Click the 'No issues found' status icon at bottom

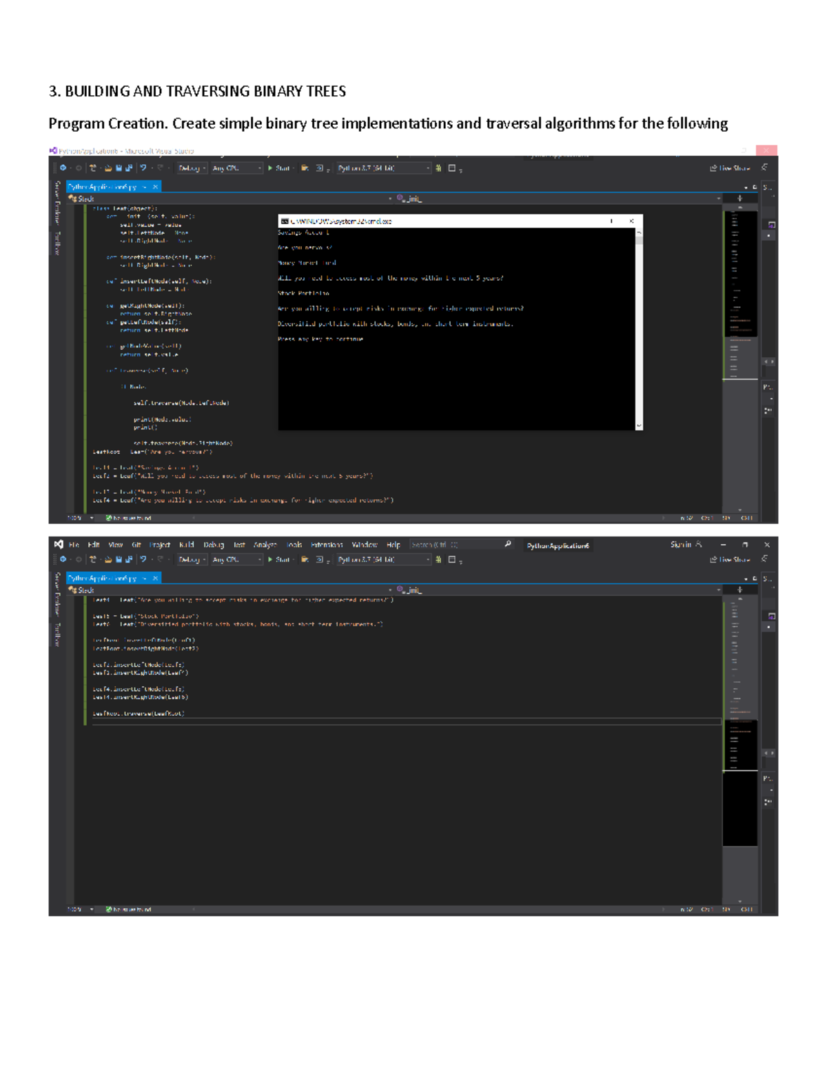click(109, 910)
